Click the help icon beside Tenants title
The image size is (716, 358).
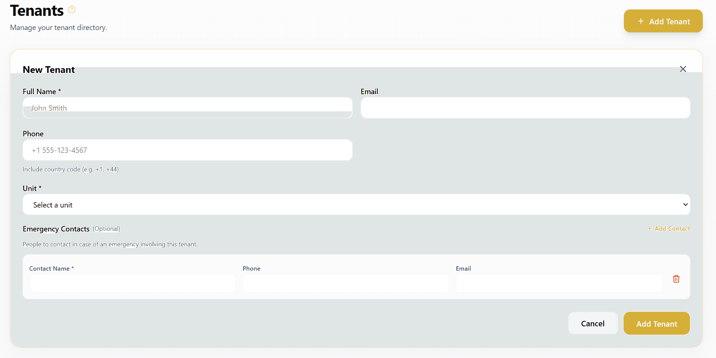pos(72,10)
